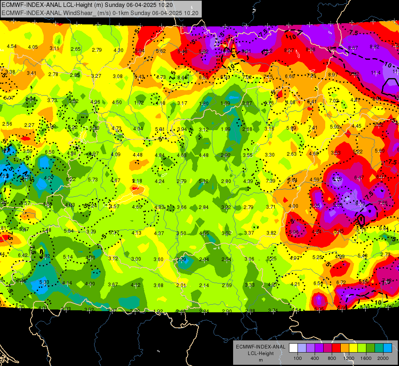The width and height of the screenshot is (399, 366).
Task: Click the legend unit label m
Action: (x=260, y=360)
